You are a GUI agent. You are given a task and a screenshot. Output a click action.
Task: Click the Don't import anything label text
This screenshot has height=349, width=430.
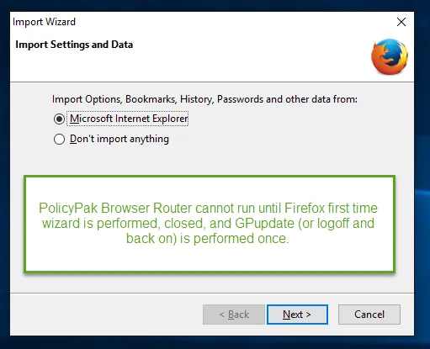point(119,139)
